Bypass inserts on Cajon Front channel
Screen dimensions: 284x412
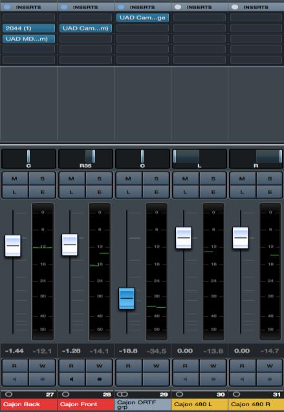point(64,7)
